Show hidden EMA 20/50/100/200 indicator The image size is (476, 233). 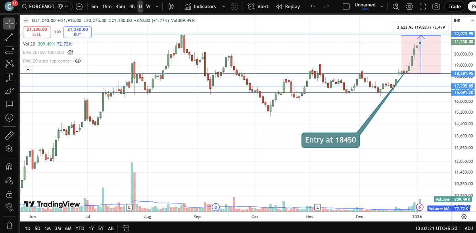pyautogui.click(x=70, y=52)
